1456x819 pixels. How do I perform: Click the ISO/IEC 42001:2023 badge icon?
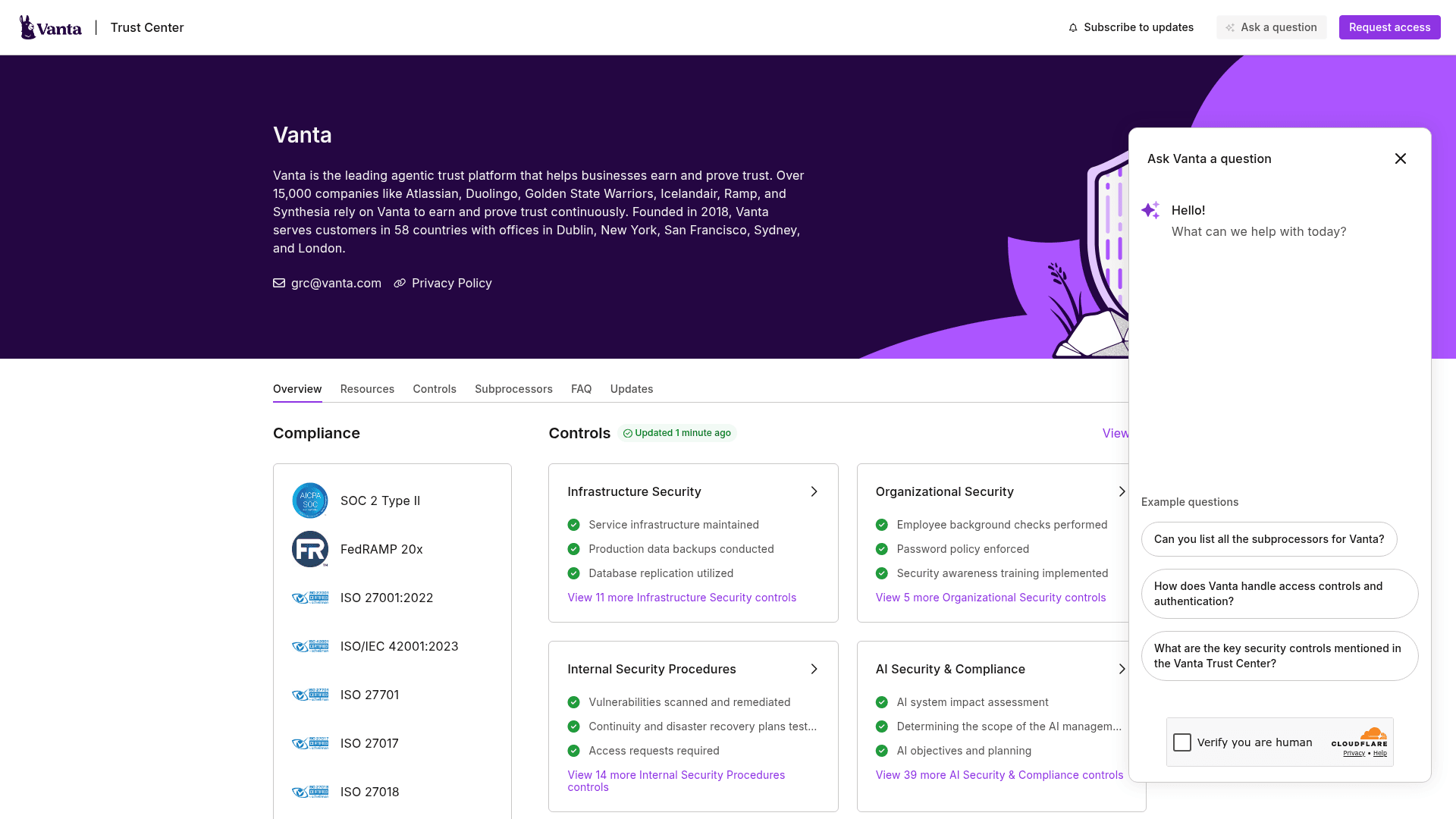point(310,646)
